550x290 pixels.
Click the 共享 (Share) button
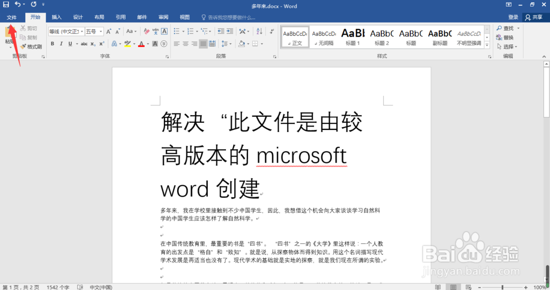pyautogui.click(x=534, y=17)
